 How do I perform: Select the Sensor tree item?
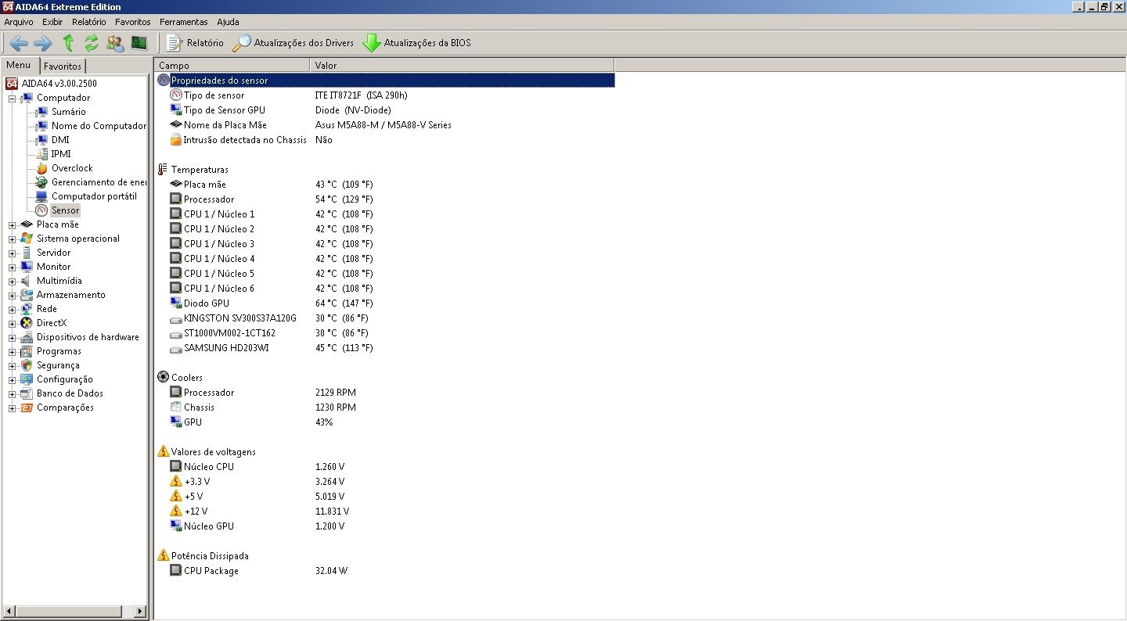tap(66, 210)
